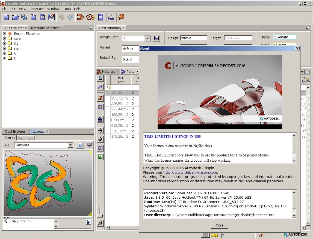Expand the C drive node
This screenshot has width=313, height=239.
(x=5, y=53)
